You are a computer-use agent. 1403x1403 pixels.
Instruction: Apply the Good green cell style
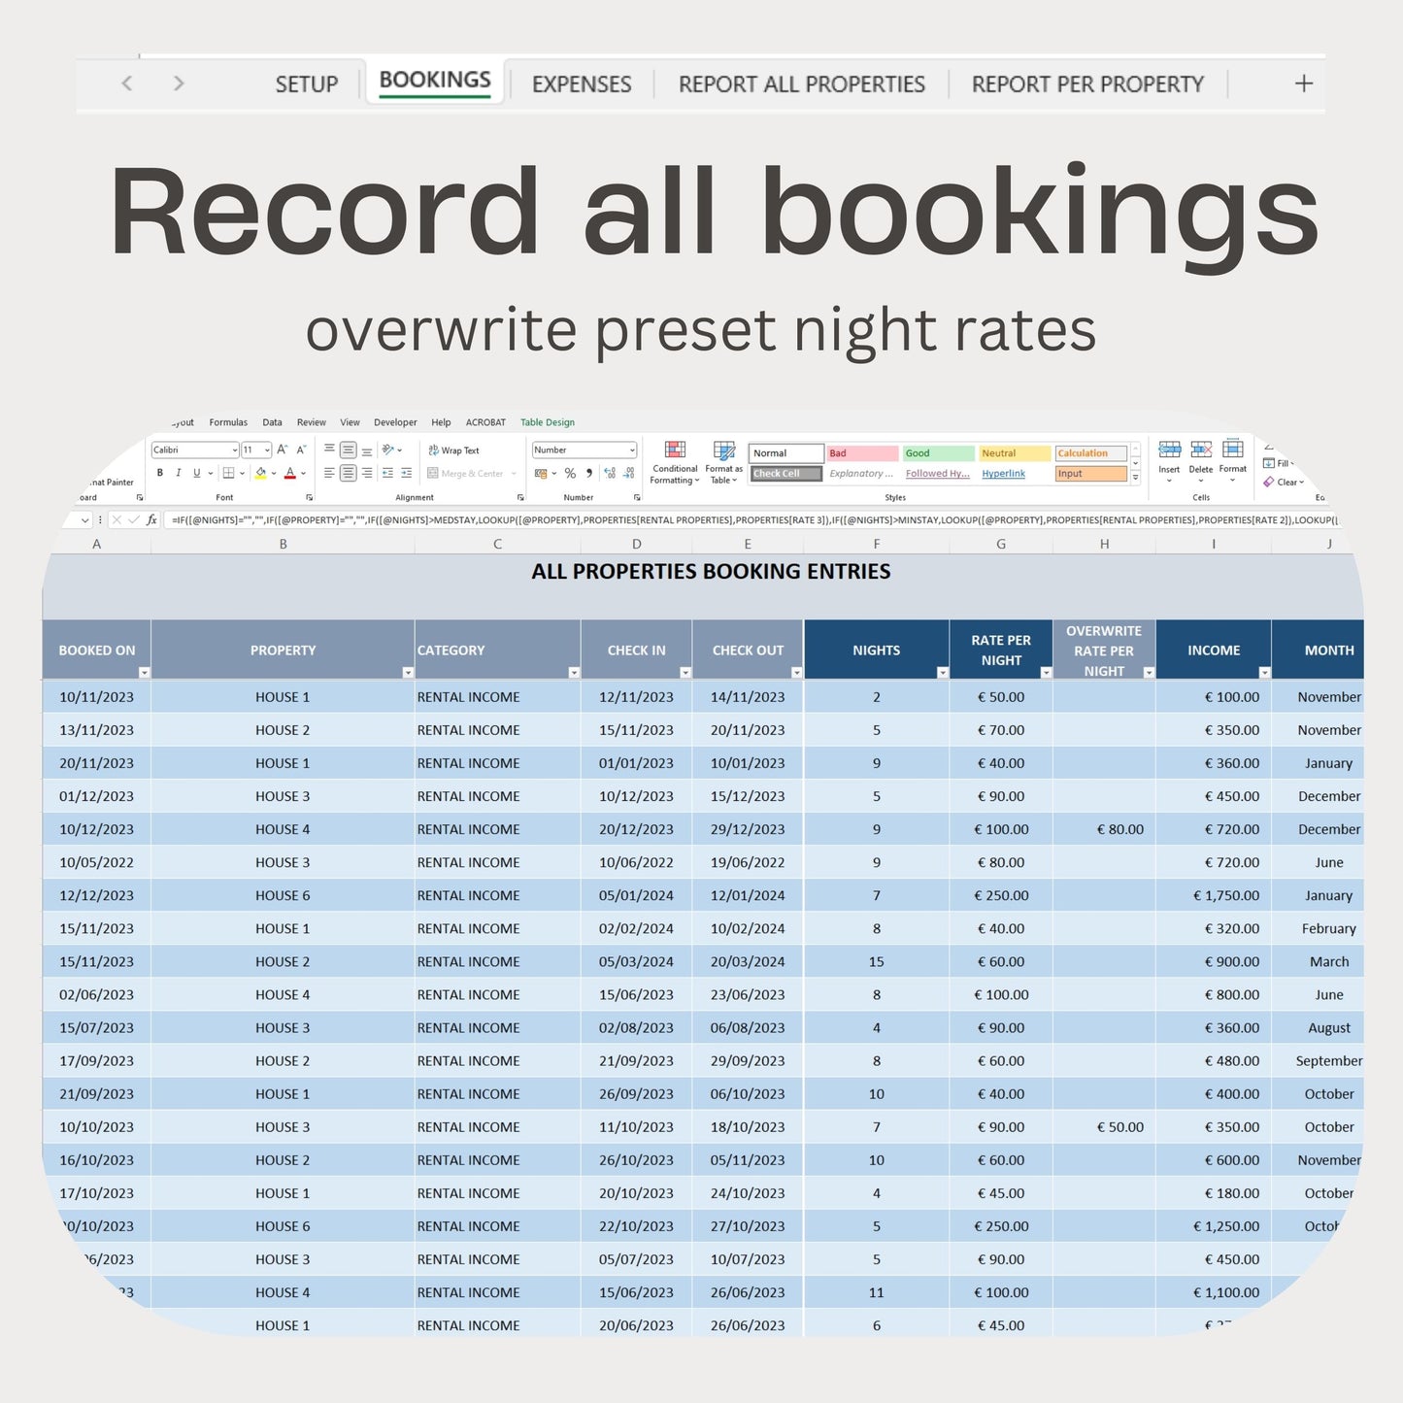(937, 453)
